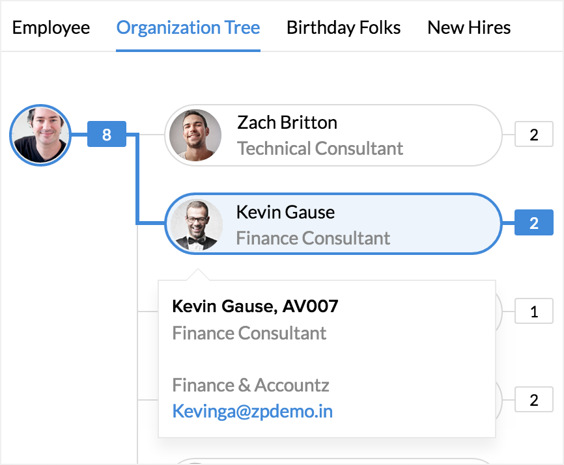Open the Kevinga@zpdemo.in email link
Viewport: 564px width, 465px height.
[252, 411]
